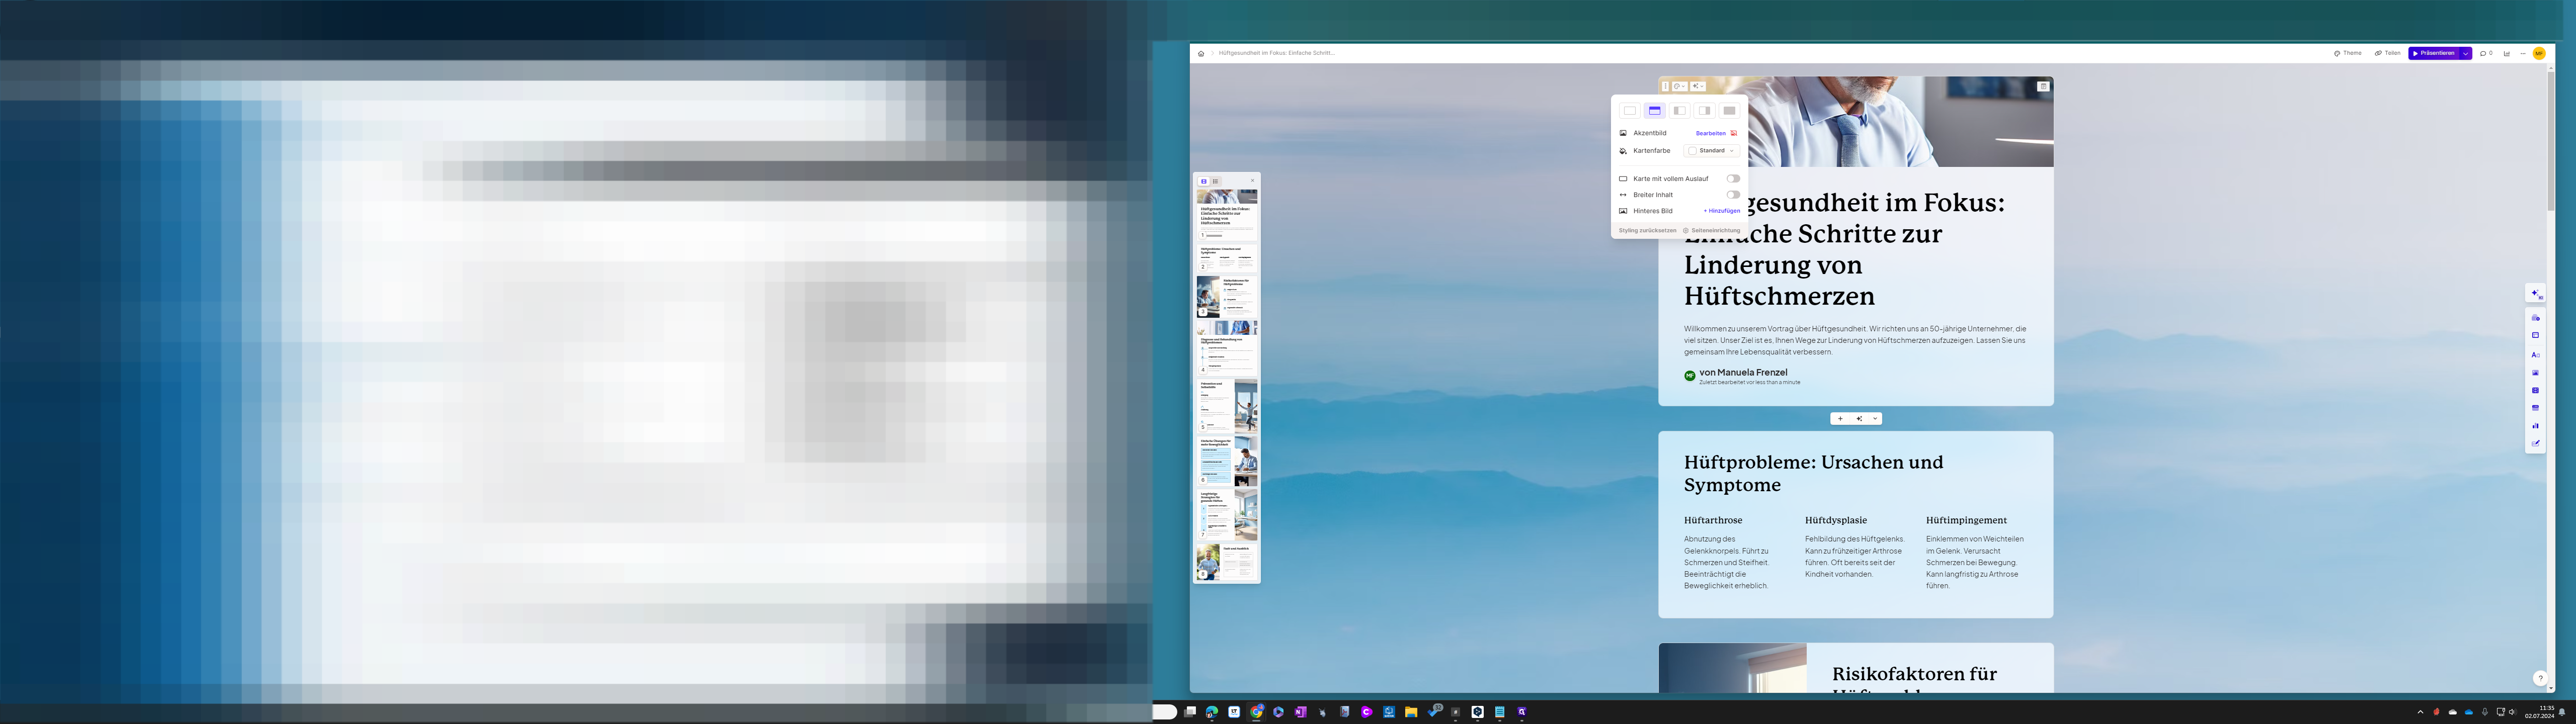Open the comments bubble icon
The image size is (2576, 724).
[2486, 53]
